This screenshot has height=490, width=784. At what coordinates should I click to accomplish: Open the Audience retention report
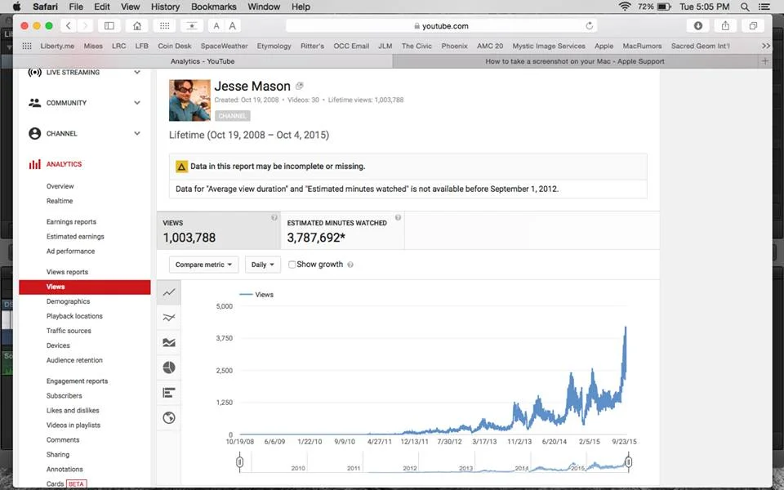click(x=74, y=360)
